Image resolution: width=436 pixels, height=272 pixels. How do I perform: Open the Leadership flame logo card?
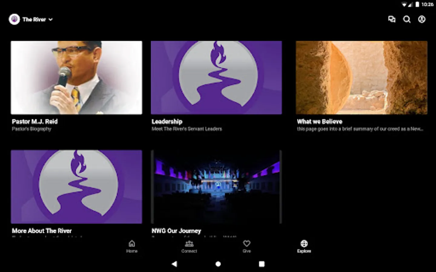216,78
